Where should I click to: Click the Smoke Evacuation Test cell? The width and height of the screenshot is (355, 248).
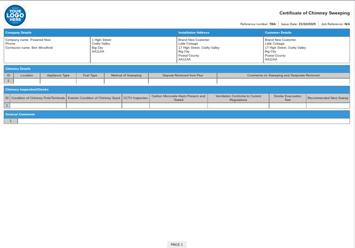(x=287, y=105)
